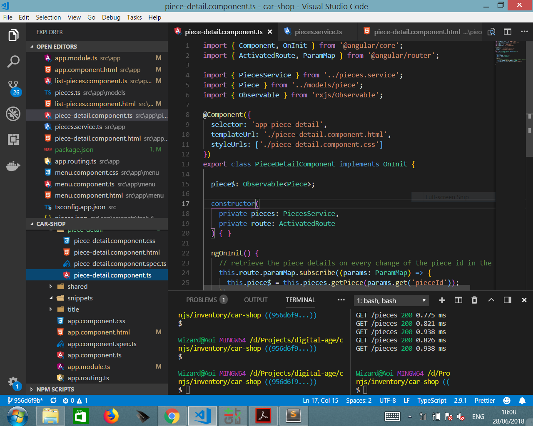Open the Extensions view icon
The width and height of the screenshot is (533, 426).
[x=13, y=139]
